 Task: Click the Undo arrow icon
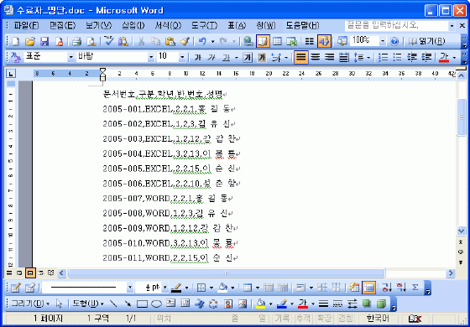pyautogui.click(x=202, y=41)
